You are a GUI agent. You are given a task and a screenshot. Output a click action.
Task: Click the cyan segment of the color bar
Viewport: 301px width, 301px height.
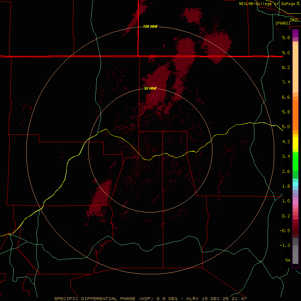295,184
